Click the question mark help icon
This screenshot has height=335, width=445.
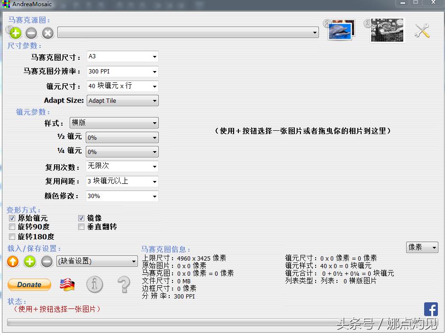[123, 284]
